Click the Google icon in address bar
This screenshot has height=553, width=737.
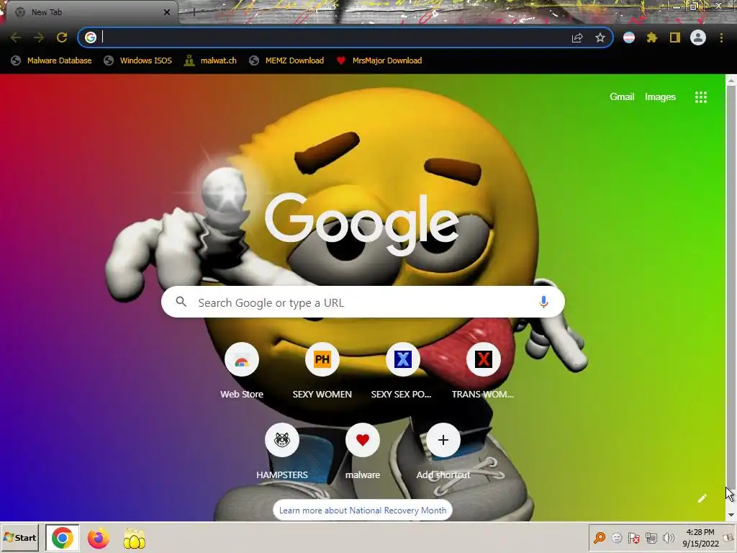90,37
